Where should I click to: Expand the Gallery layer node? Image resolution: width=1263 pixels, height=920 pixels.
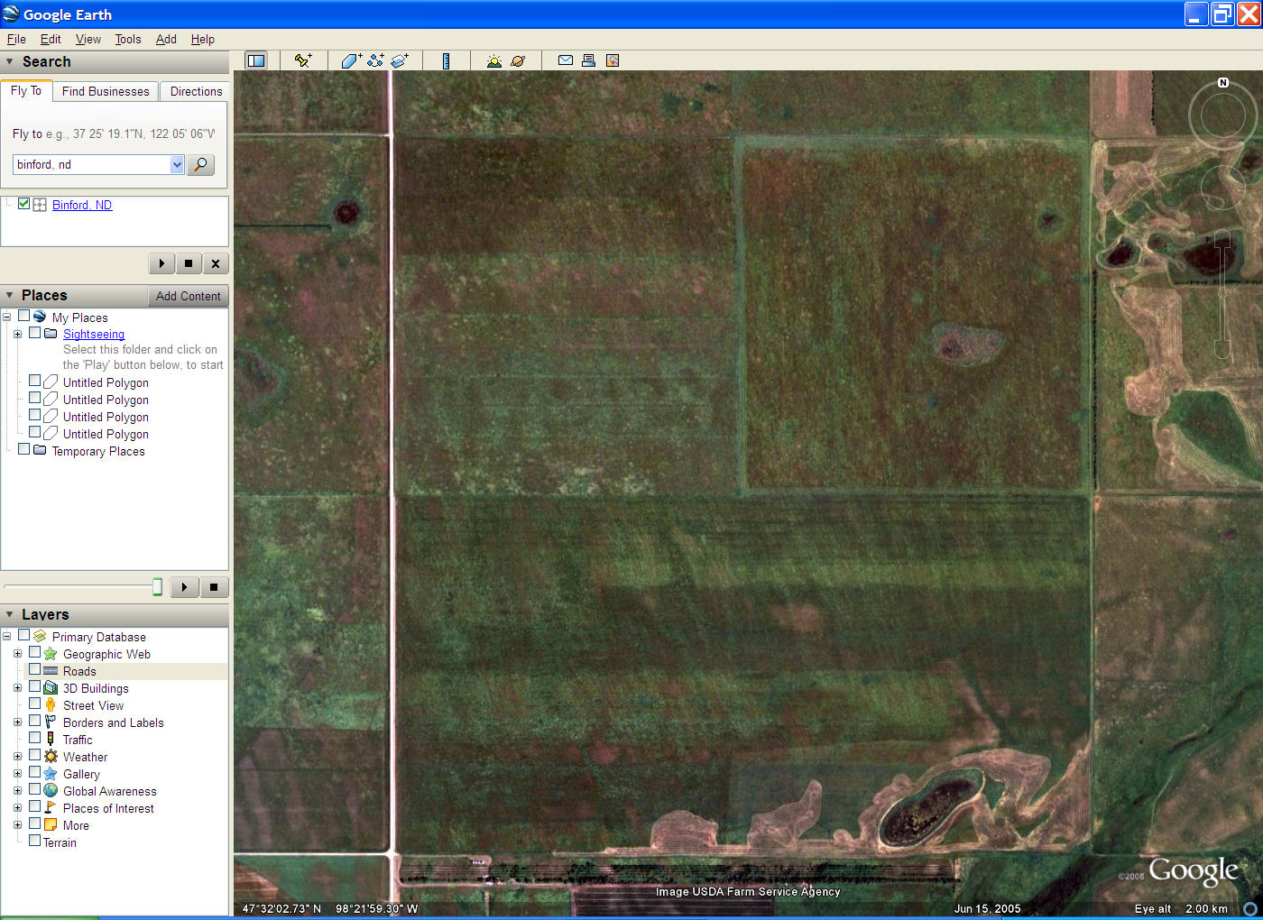(x=17, y=773)
